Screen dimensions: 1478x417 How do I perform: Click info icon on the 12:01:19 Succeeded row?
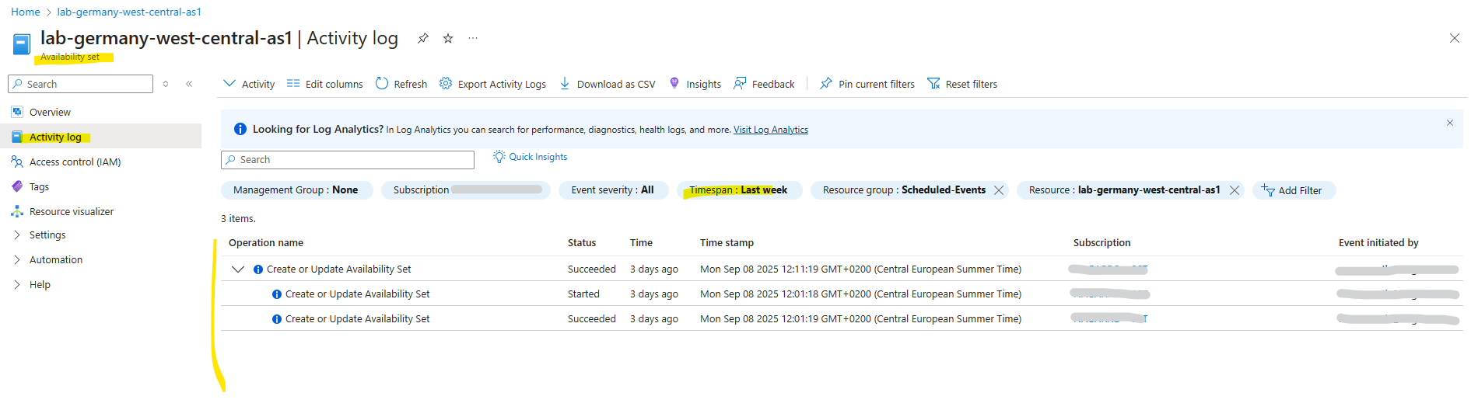pyautogui.click(x=277, y=319)
